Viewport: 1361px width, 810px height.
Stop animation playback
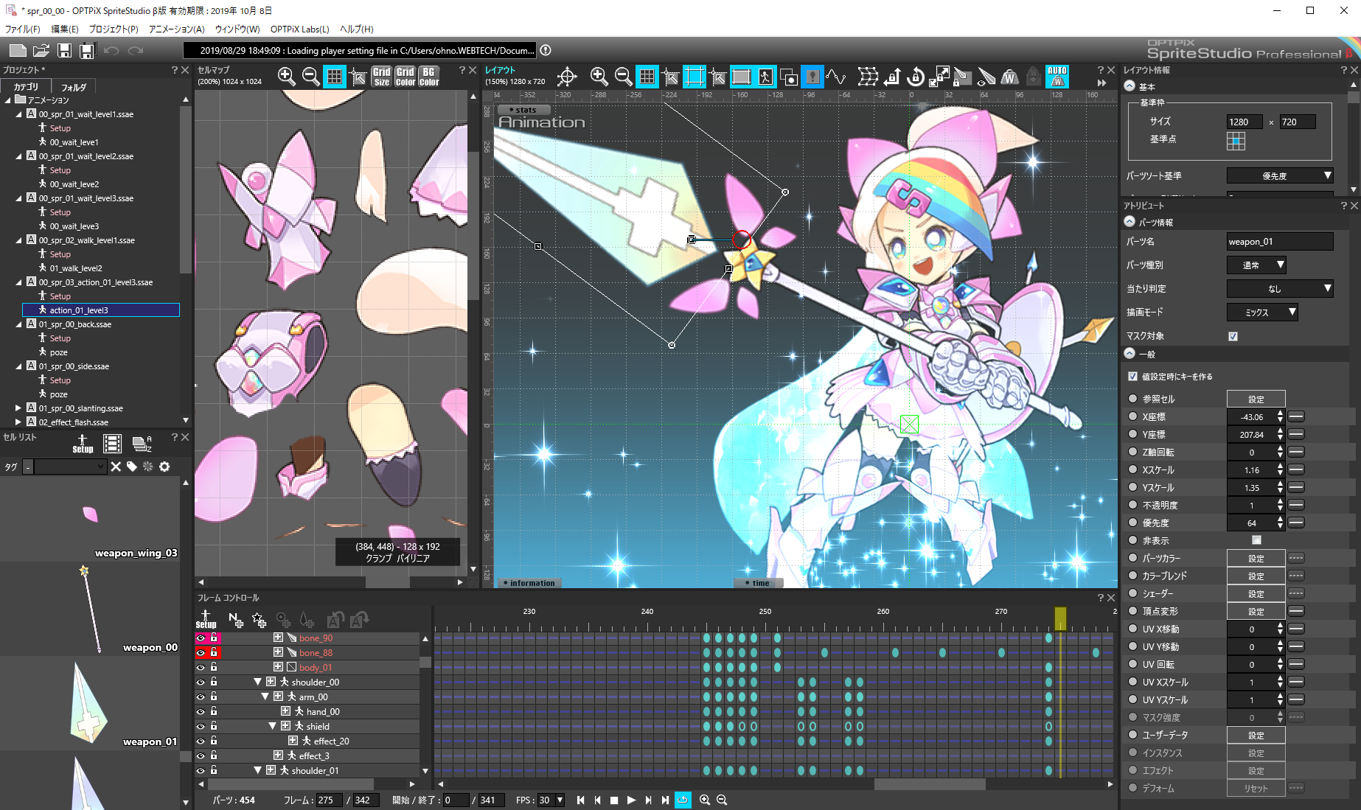(614, 800)
